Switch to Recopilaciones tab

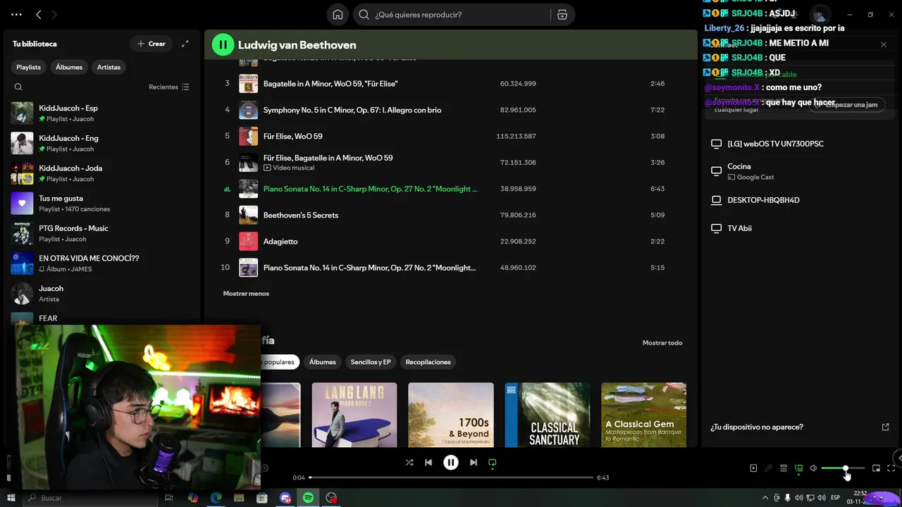[x=428, y=362]
